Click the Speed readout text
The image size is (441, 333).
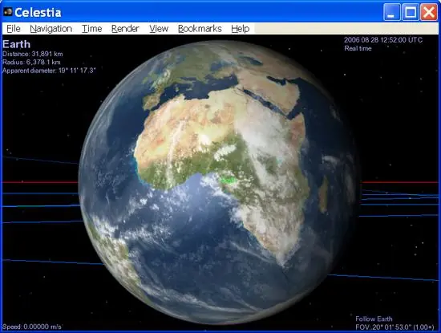coord(32,327)
